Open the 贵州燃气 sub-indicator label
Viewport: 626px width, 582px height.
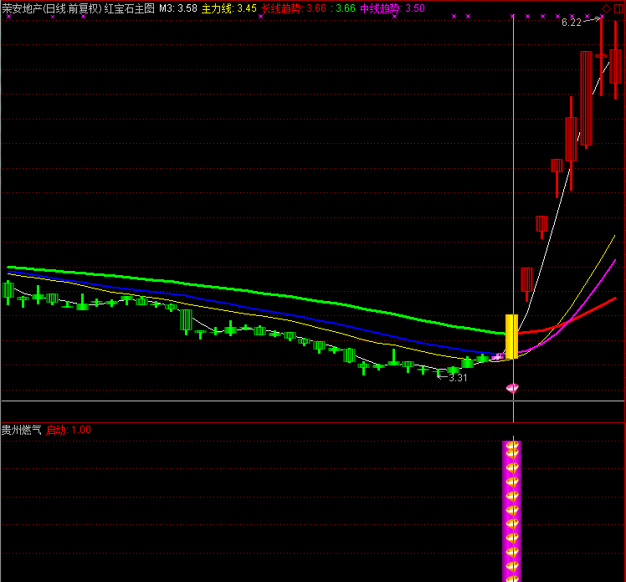pyautogui.click(x=21, y=430)
